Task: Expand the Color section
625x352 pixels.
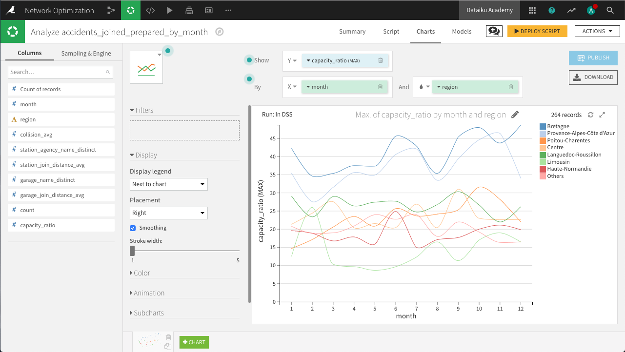Action: click(141, 273)
